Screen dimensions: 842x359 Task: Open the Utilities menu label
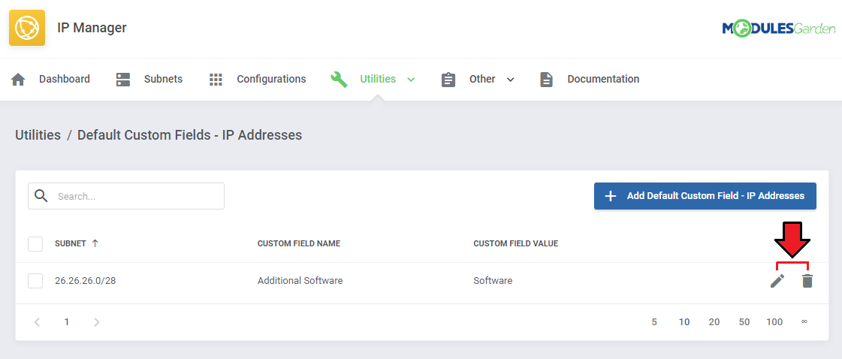pyautogui.click(x=378, y=80)
